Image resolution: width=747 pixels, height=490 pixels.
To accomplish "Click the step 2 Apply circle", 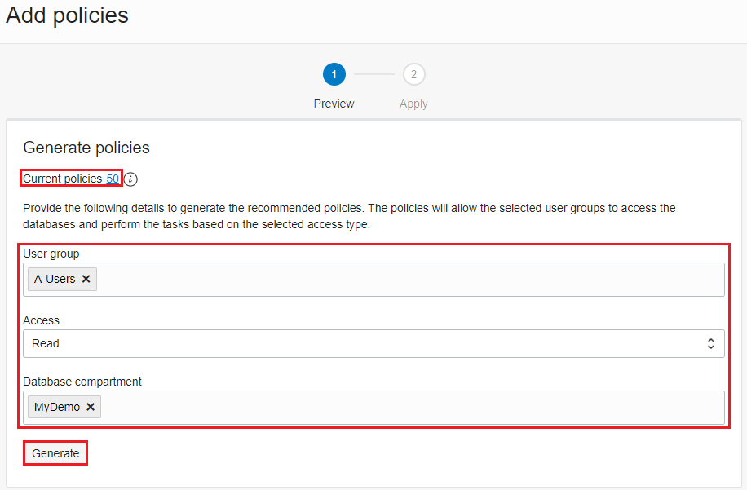I will click(413, 73).
